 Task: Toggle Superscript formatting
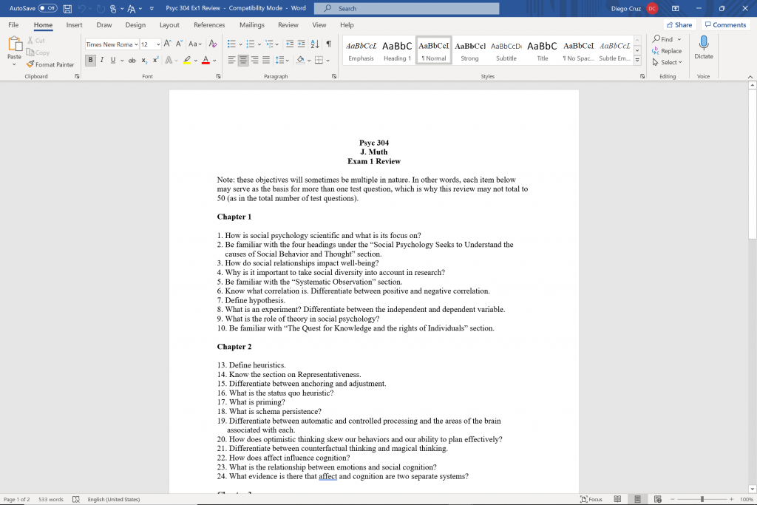155,60
